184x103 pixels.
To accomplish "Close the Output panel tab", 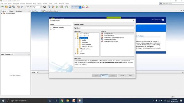I will 37,72.
